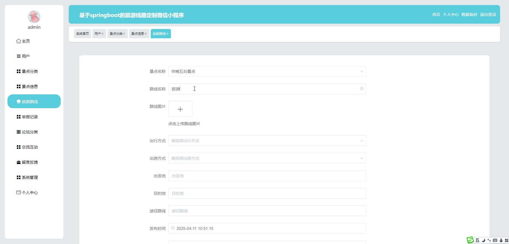Click the grid icon beside 论坛分类

(19, 132)
